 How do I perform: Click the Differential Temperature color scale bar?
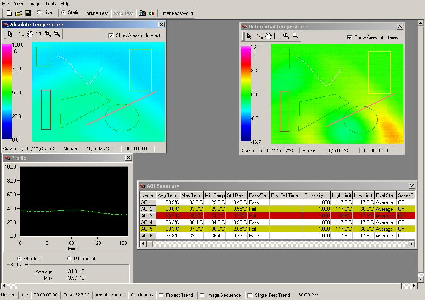click(x=246, y=94)
